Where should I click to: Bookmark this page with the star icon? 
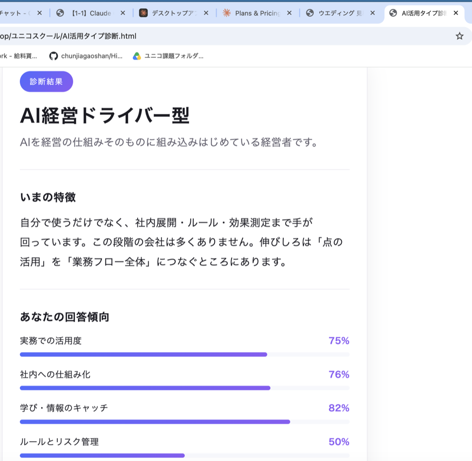click(x=460, y=36)
